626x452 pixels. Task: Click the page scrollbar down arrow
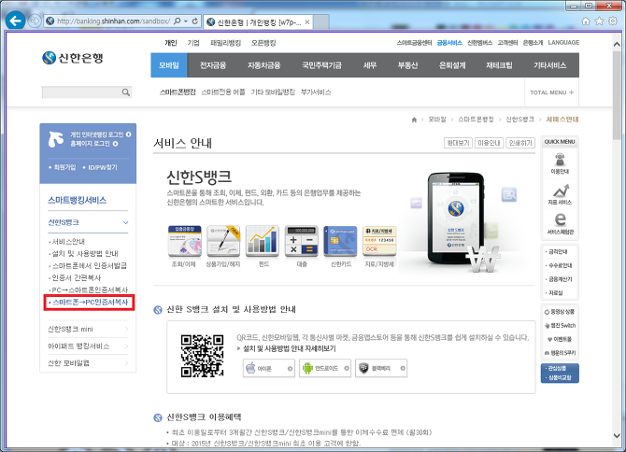pyautogui.click(x=617, y=435)
